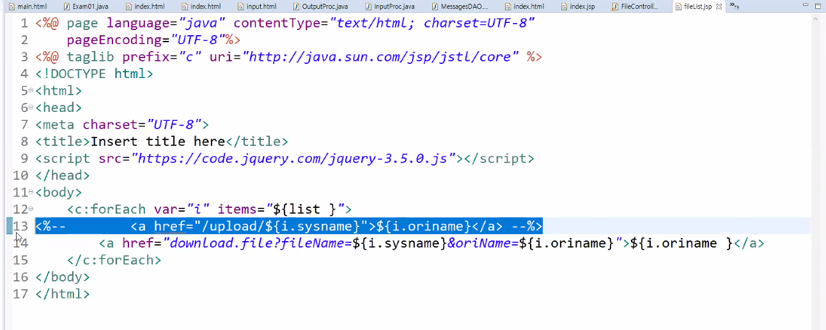Close the fileList.jsp tab
Screen dimensions: 826x330
tap(719, 6)
